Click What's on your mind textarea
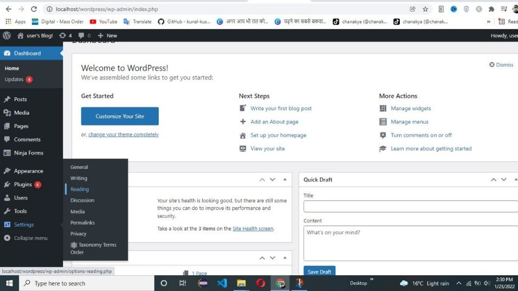This screenshot has height=291, width=518. pyautogui.click(x=411, y=243)
